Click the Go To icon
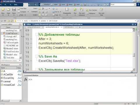This screenshot has width=140, height=105. (x=53, y=12)
